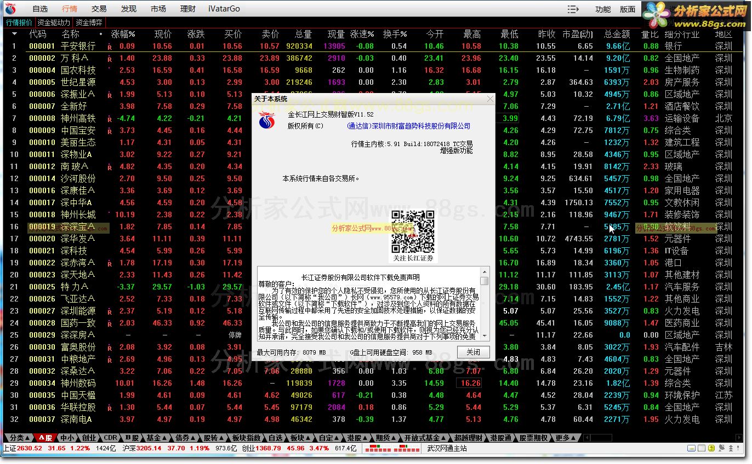Open the list-style menu icon beside 功能

click(573, 9)
